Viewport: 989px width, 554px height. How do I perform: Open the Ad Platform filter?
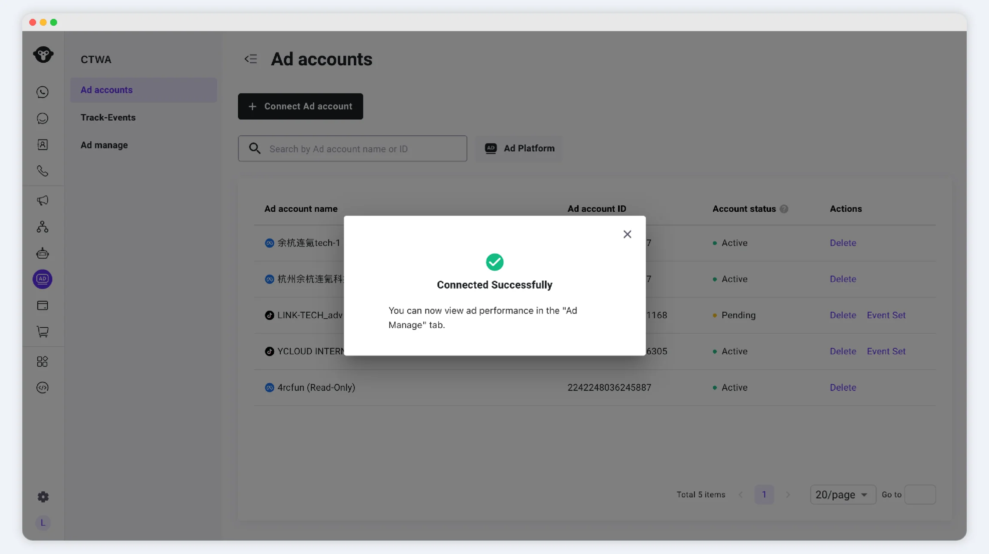coord(519,148)
